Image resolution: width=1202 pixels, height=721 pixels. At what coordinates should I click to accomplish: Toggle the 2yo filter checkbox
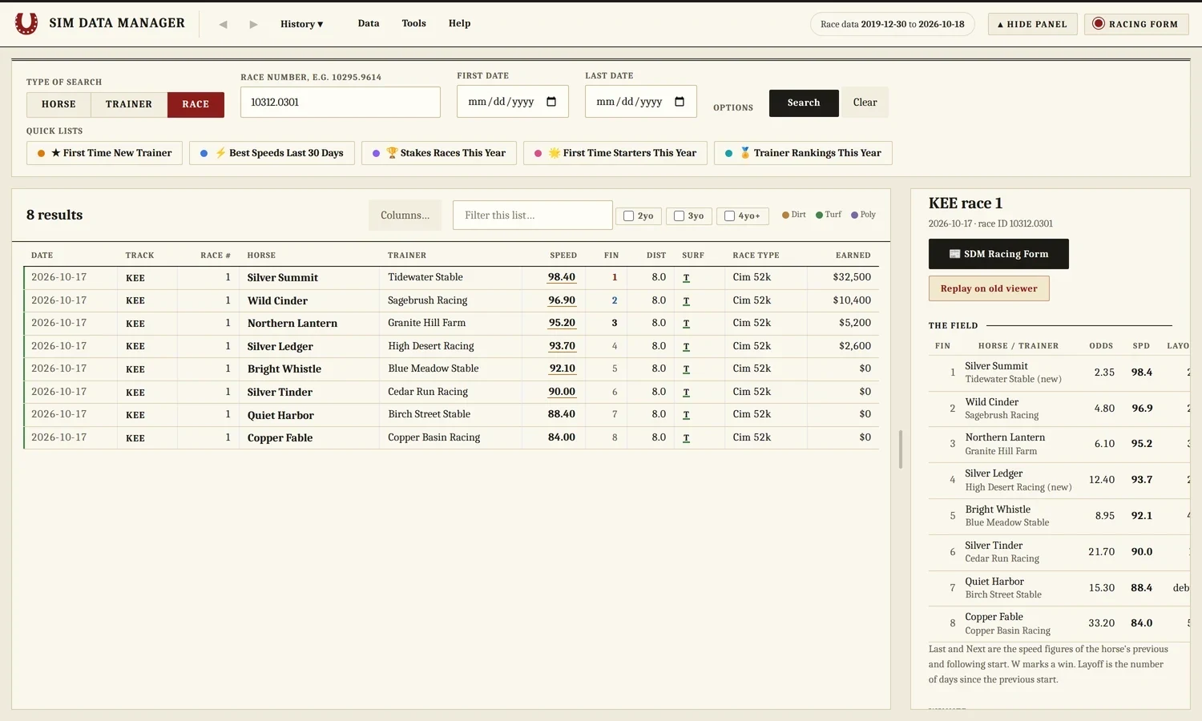pos(629,216)
